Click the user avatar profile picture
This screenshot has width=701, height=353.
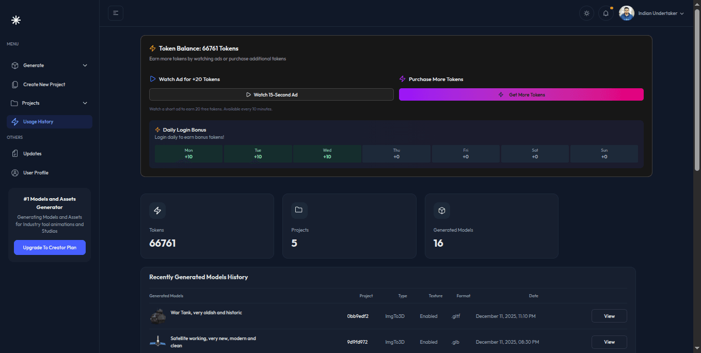pyautogui.click(x=626, y=13)
